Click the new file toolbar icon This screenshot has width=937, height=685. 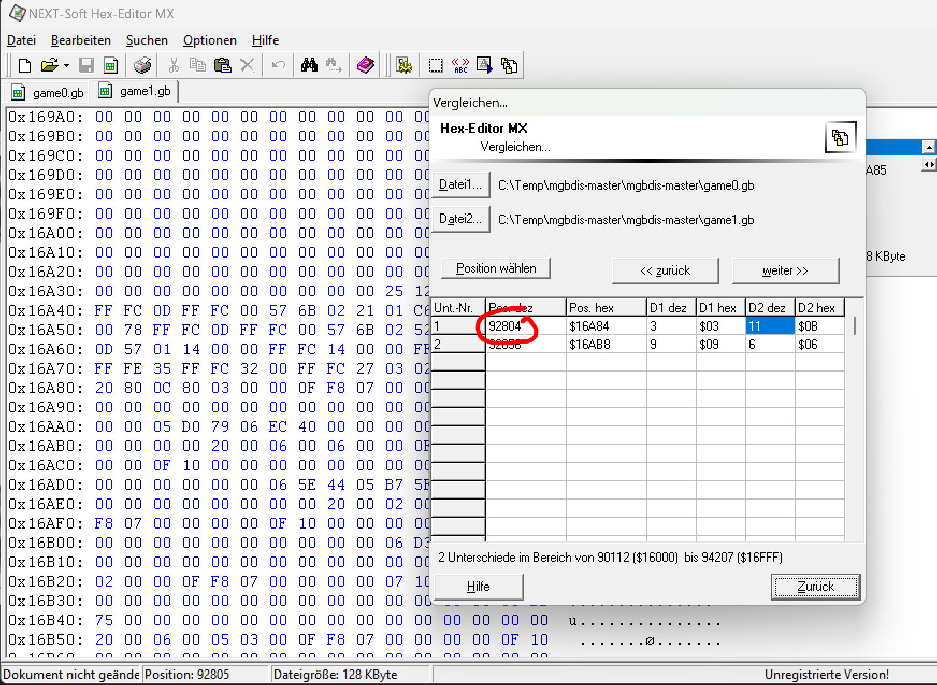25,66
